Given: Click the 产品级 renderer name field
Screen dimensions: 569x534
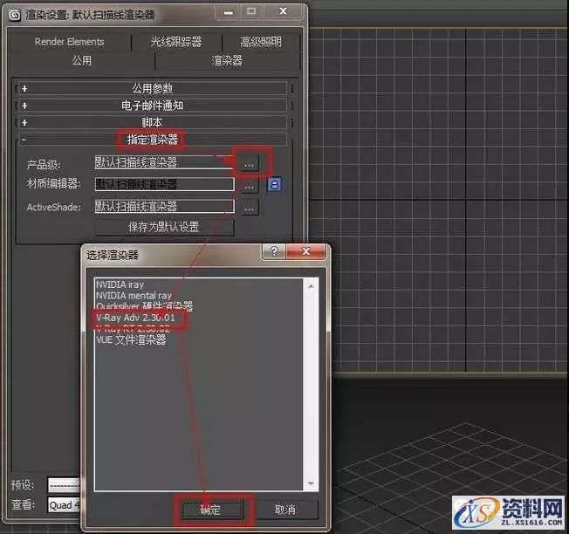Looking at the screenshot, I should (x=164, y=161).
